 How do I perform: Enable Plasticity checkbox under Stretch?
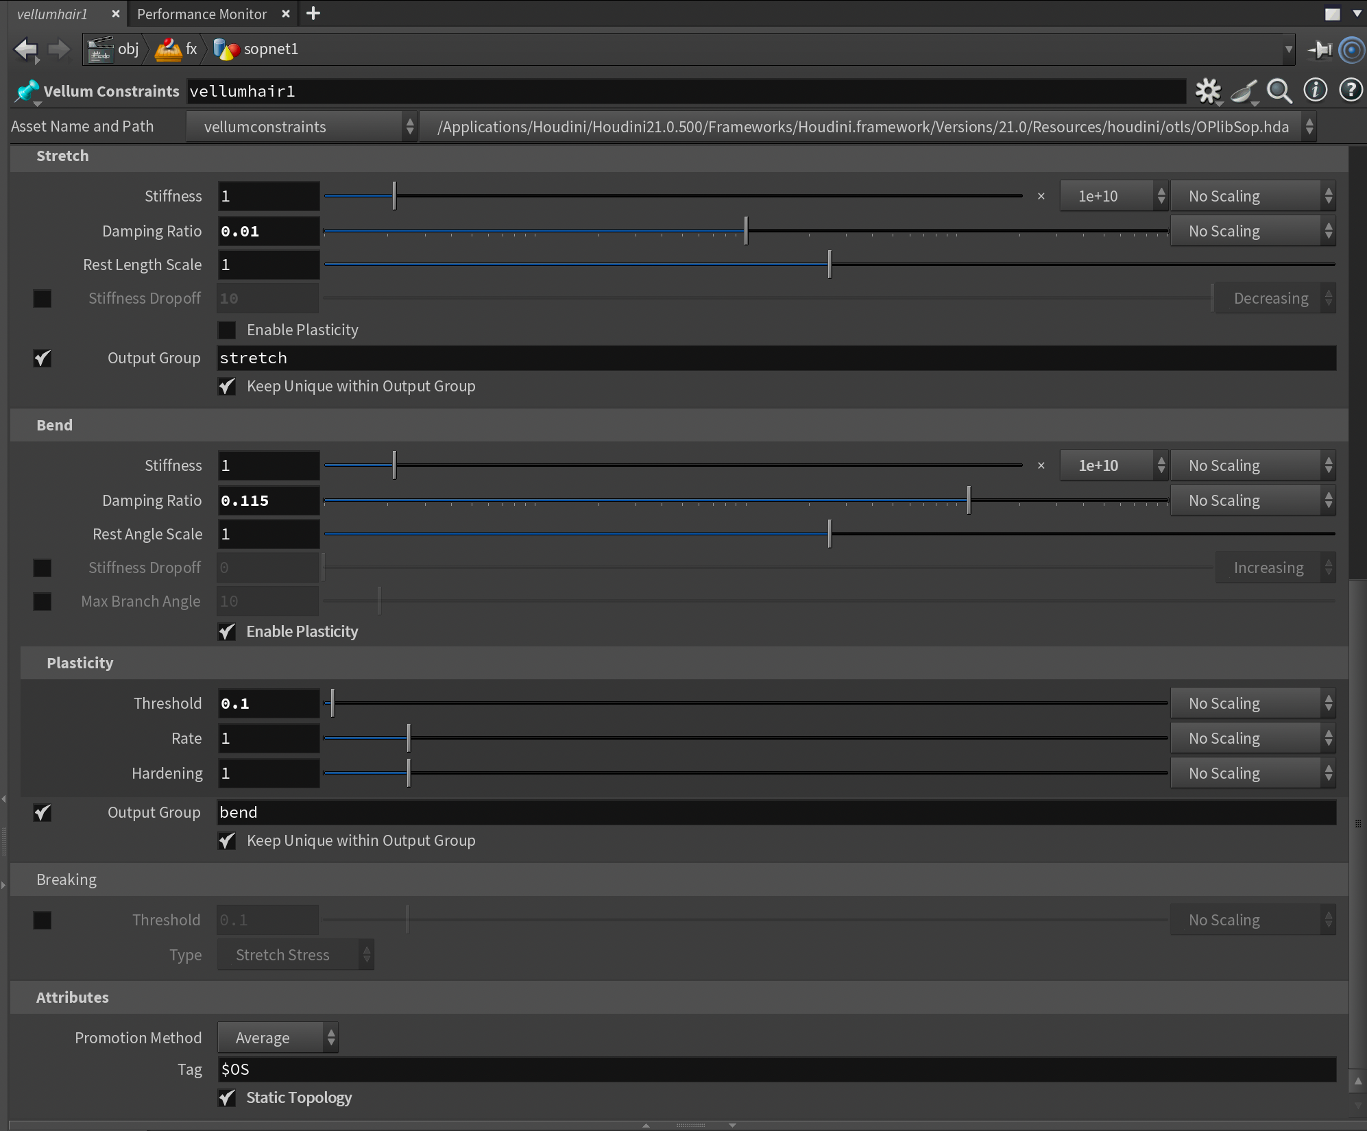click(x=227, y=330)
